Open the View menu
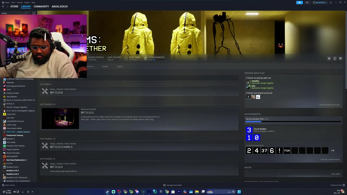 pyautogui.click(x=13, y=2)
